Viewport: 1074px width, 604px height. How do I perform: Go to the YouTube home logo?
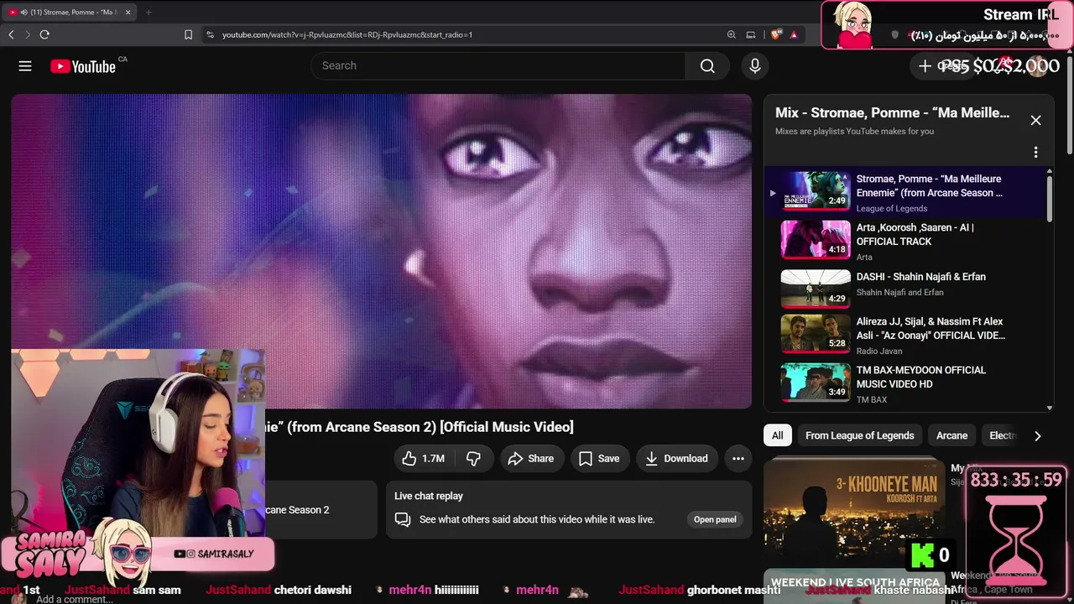click(83, 66)
